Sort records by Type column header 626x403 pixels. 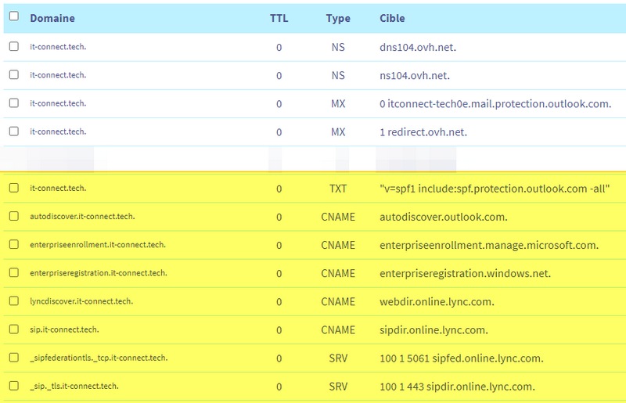(x=338, y=18)
